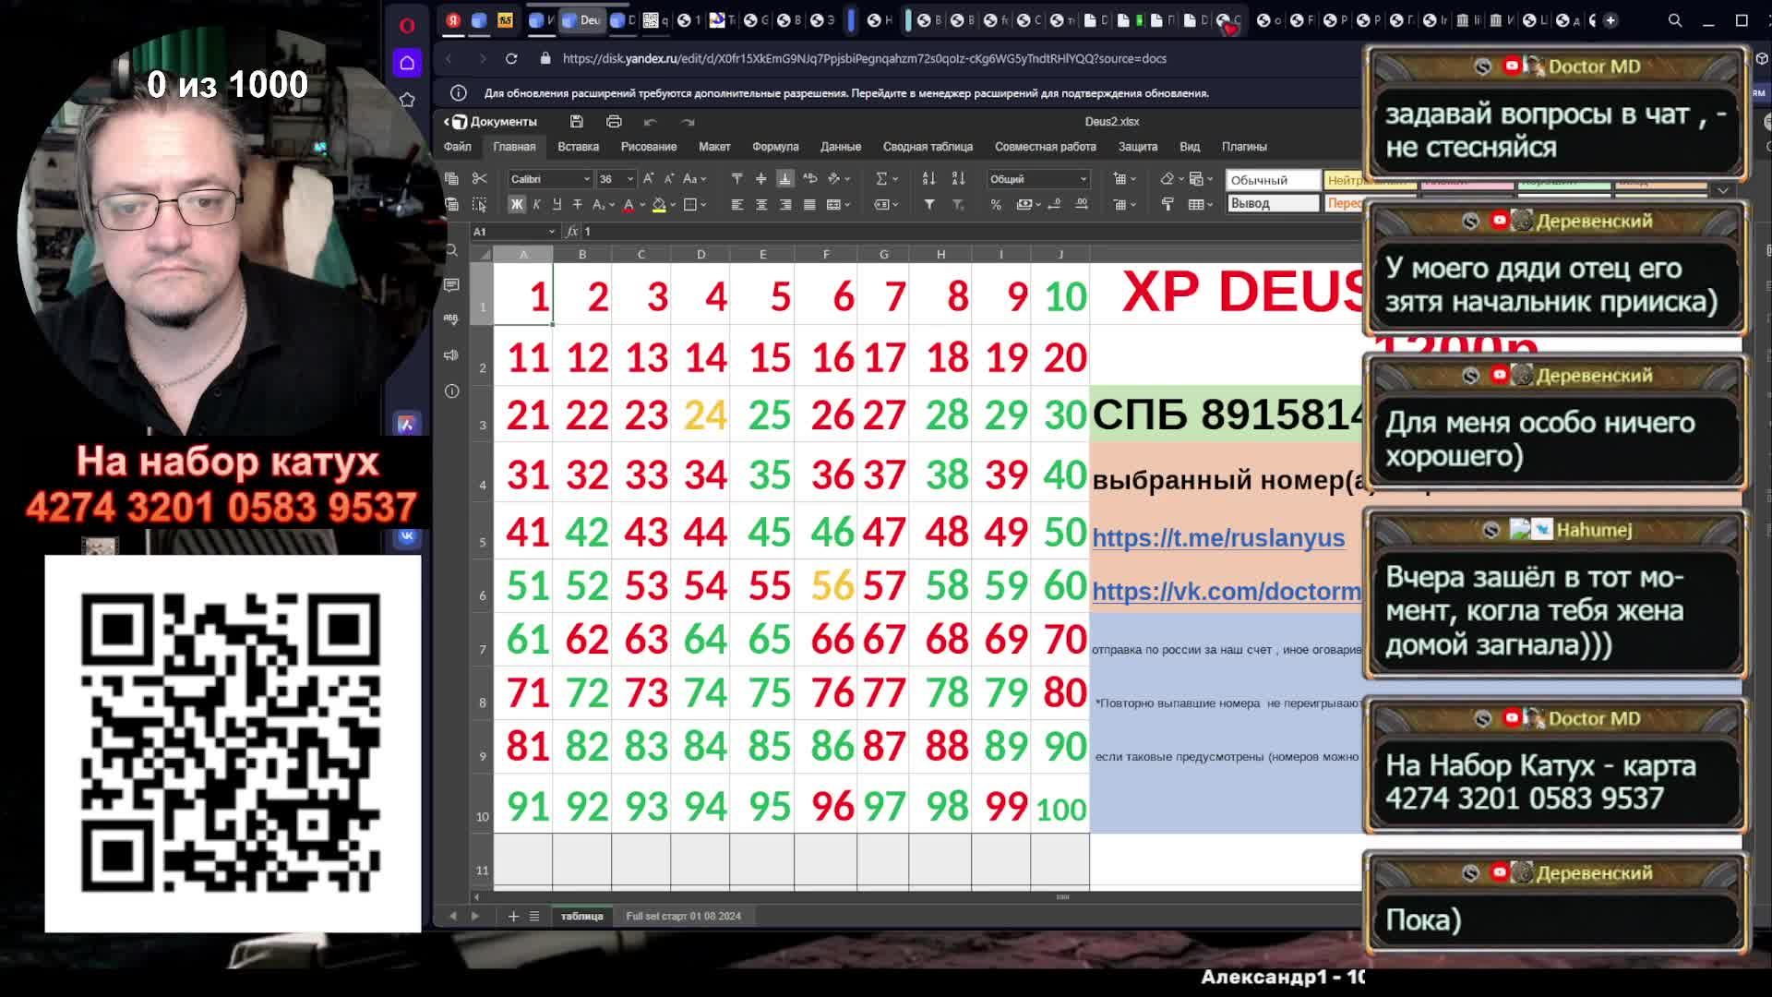This screenshot has height=997, width=1772.
Task: Pick font color with the red A
Action: pyautogui.click(x=629, y=204)
